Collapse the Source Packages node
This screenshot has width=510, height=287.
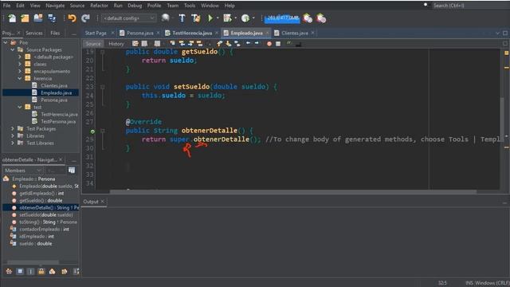tap(13, 49)
